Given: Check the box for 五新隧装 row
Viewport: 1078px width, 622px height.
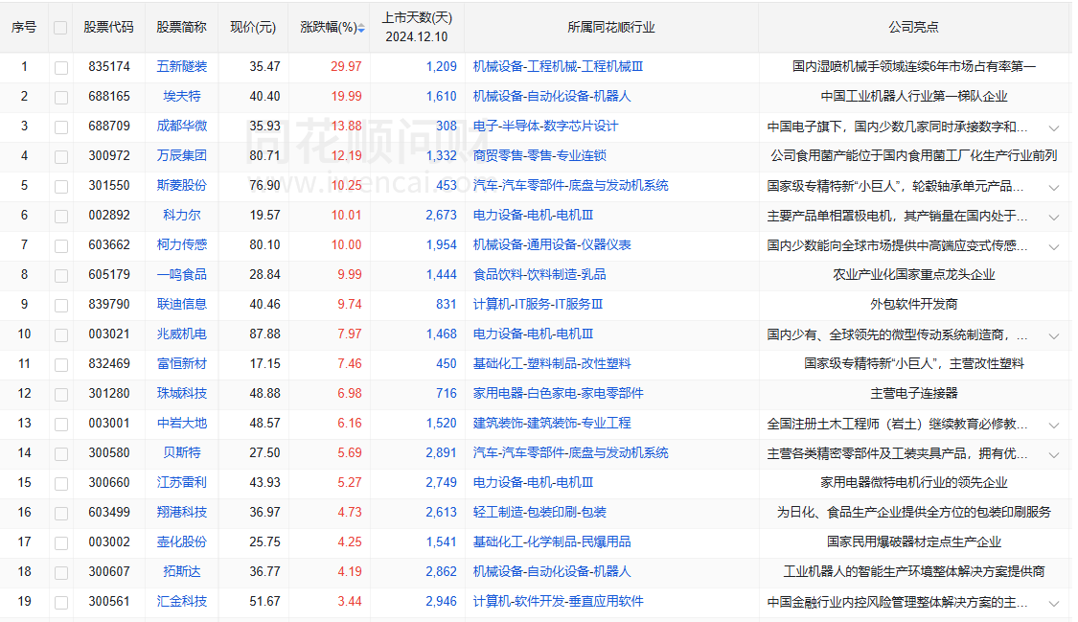Looking at the screenshot, I should coord(61,67).
